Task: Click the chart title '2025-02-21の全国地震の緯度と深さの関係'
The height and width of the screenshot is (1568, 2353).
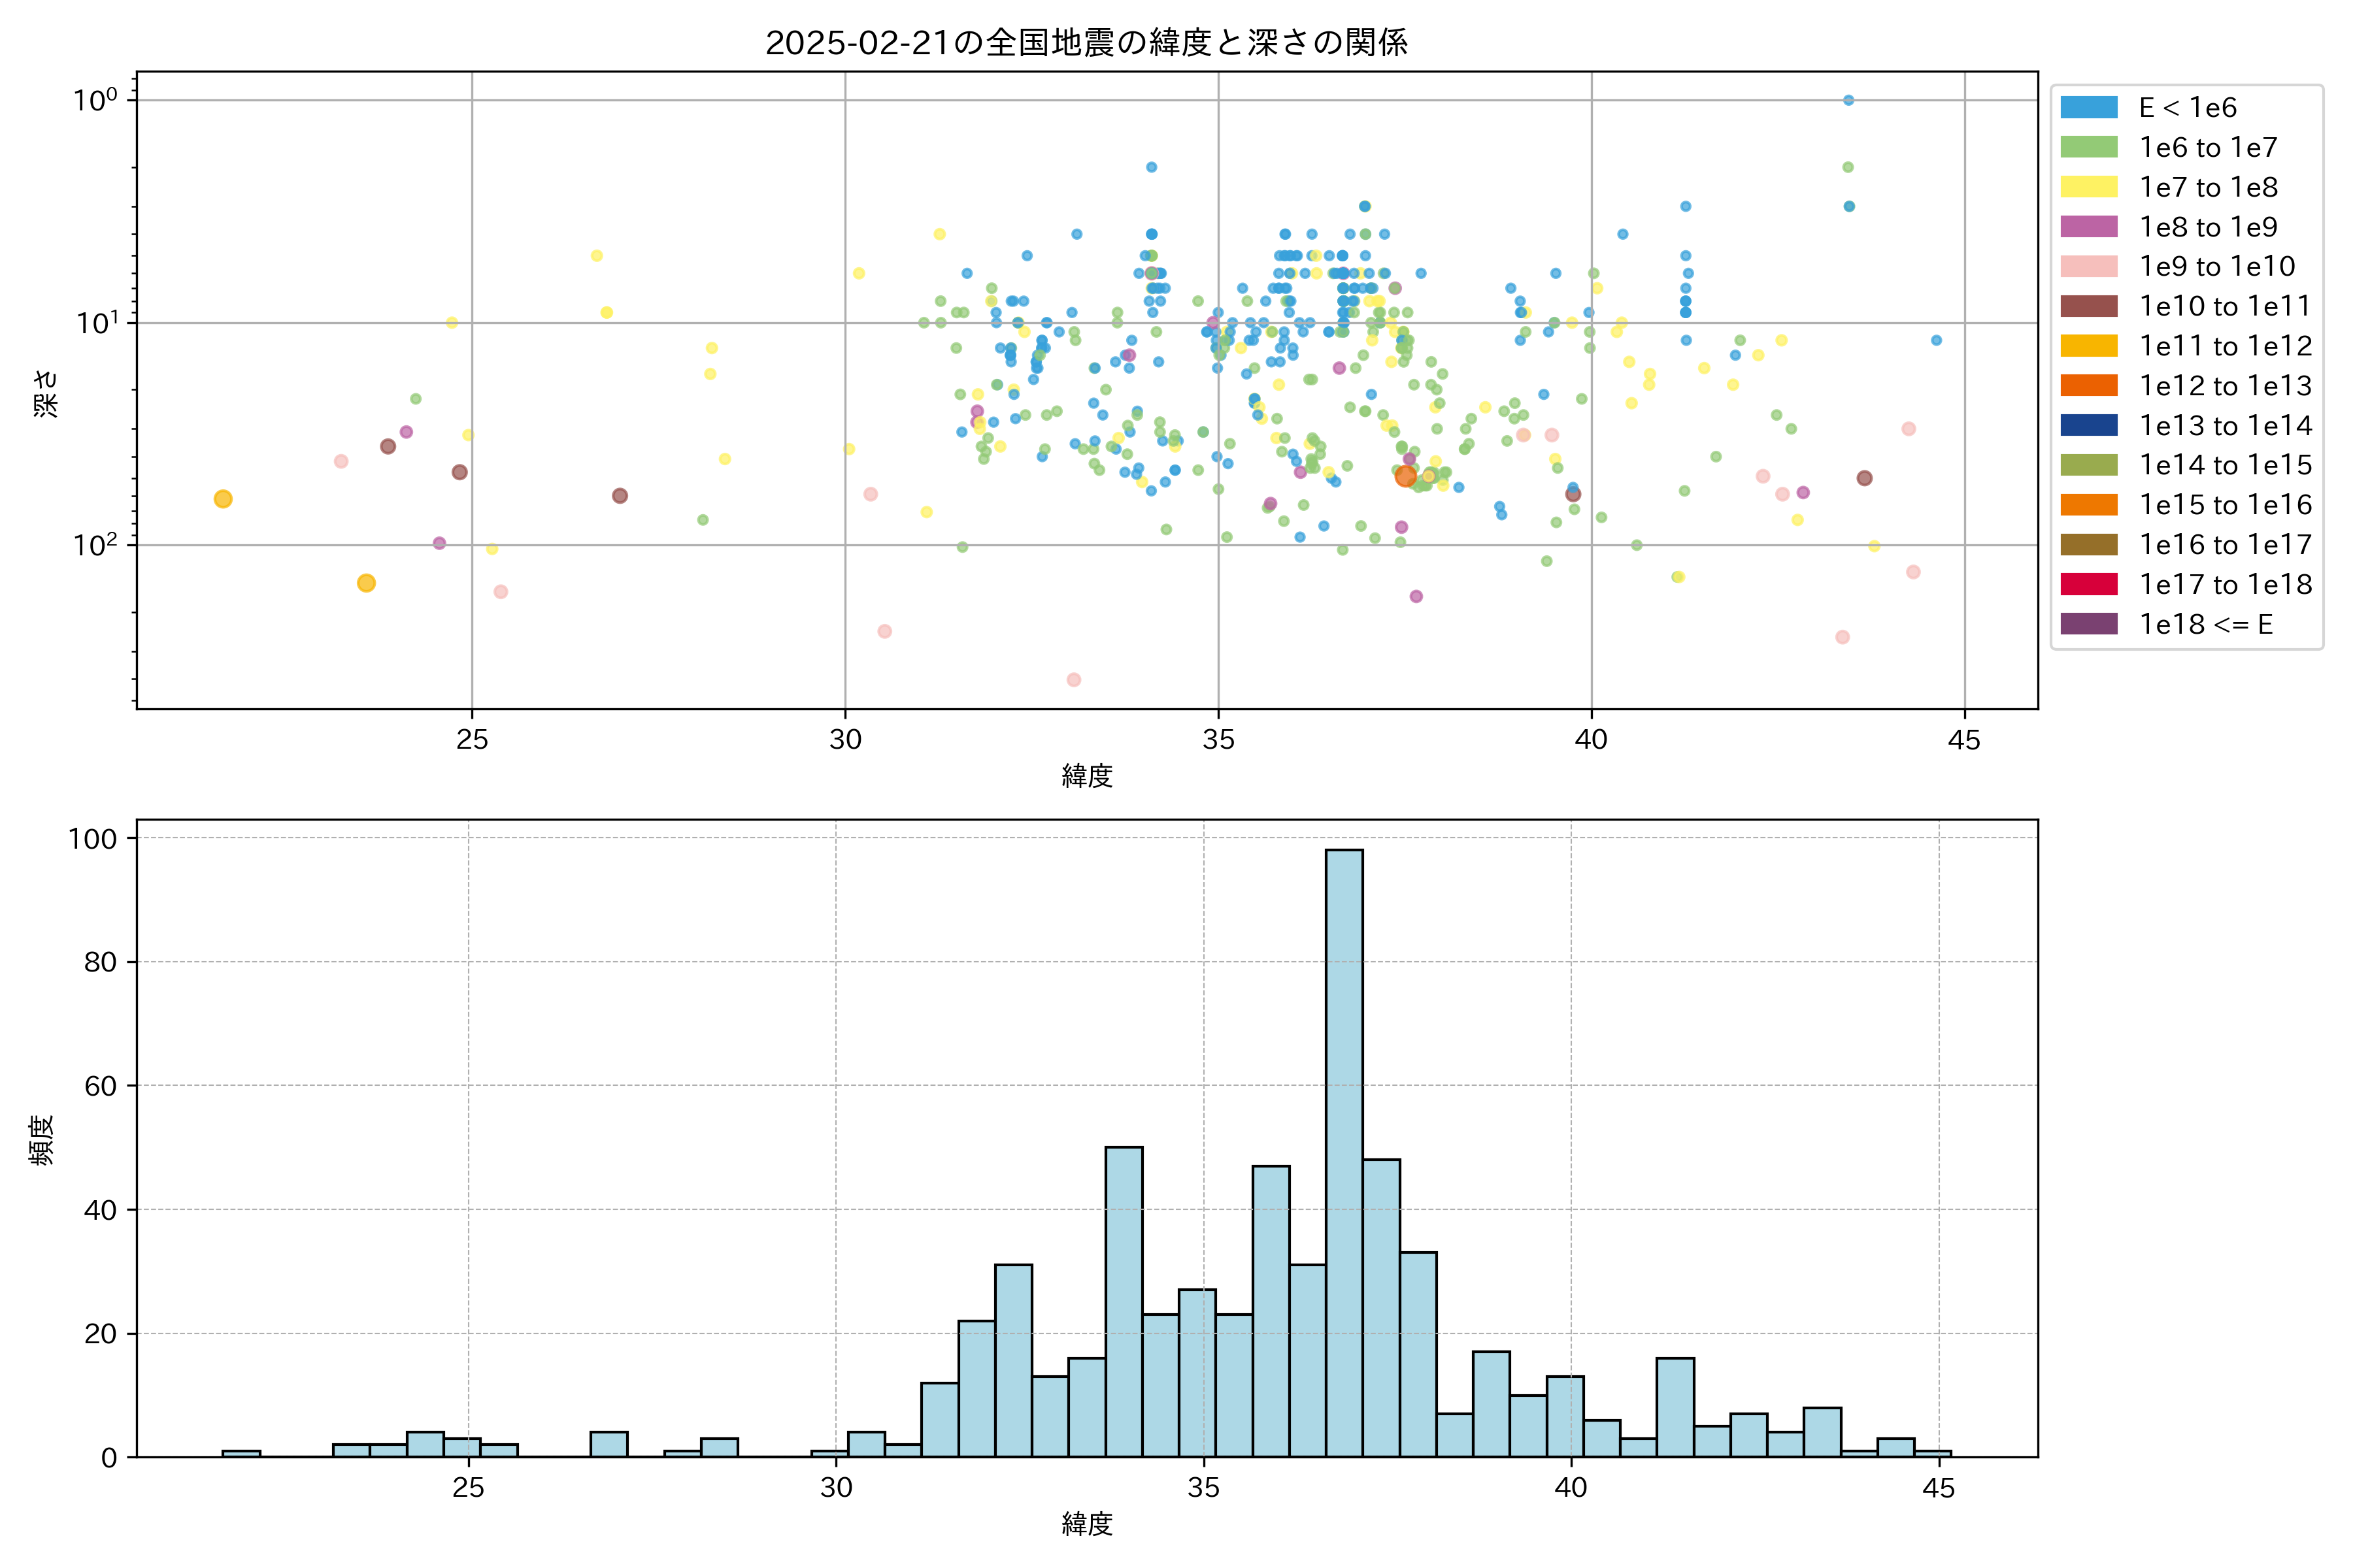Action: pos(1086,43)
